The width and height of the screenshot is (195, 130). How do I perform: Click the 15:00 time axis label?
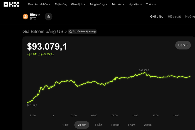coord(156,115)
